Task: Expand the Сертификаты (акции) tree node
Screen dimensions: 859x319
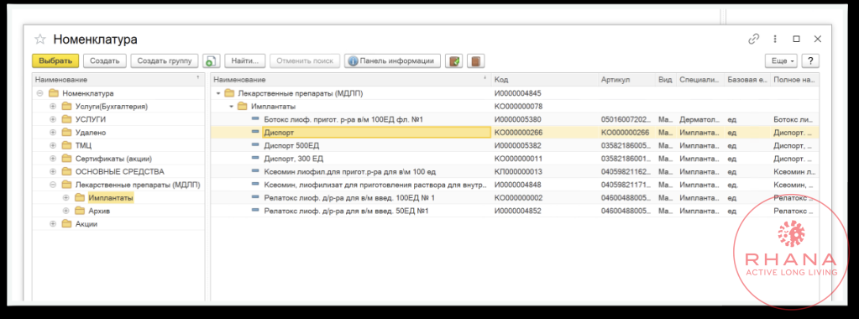Action: (53, 159)
